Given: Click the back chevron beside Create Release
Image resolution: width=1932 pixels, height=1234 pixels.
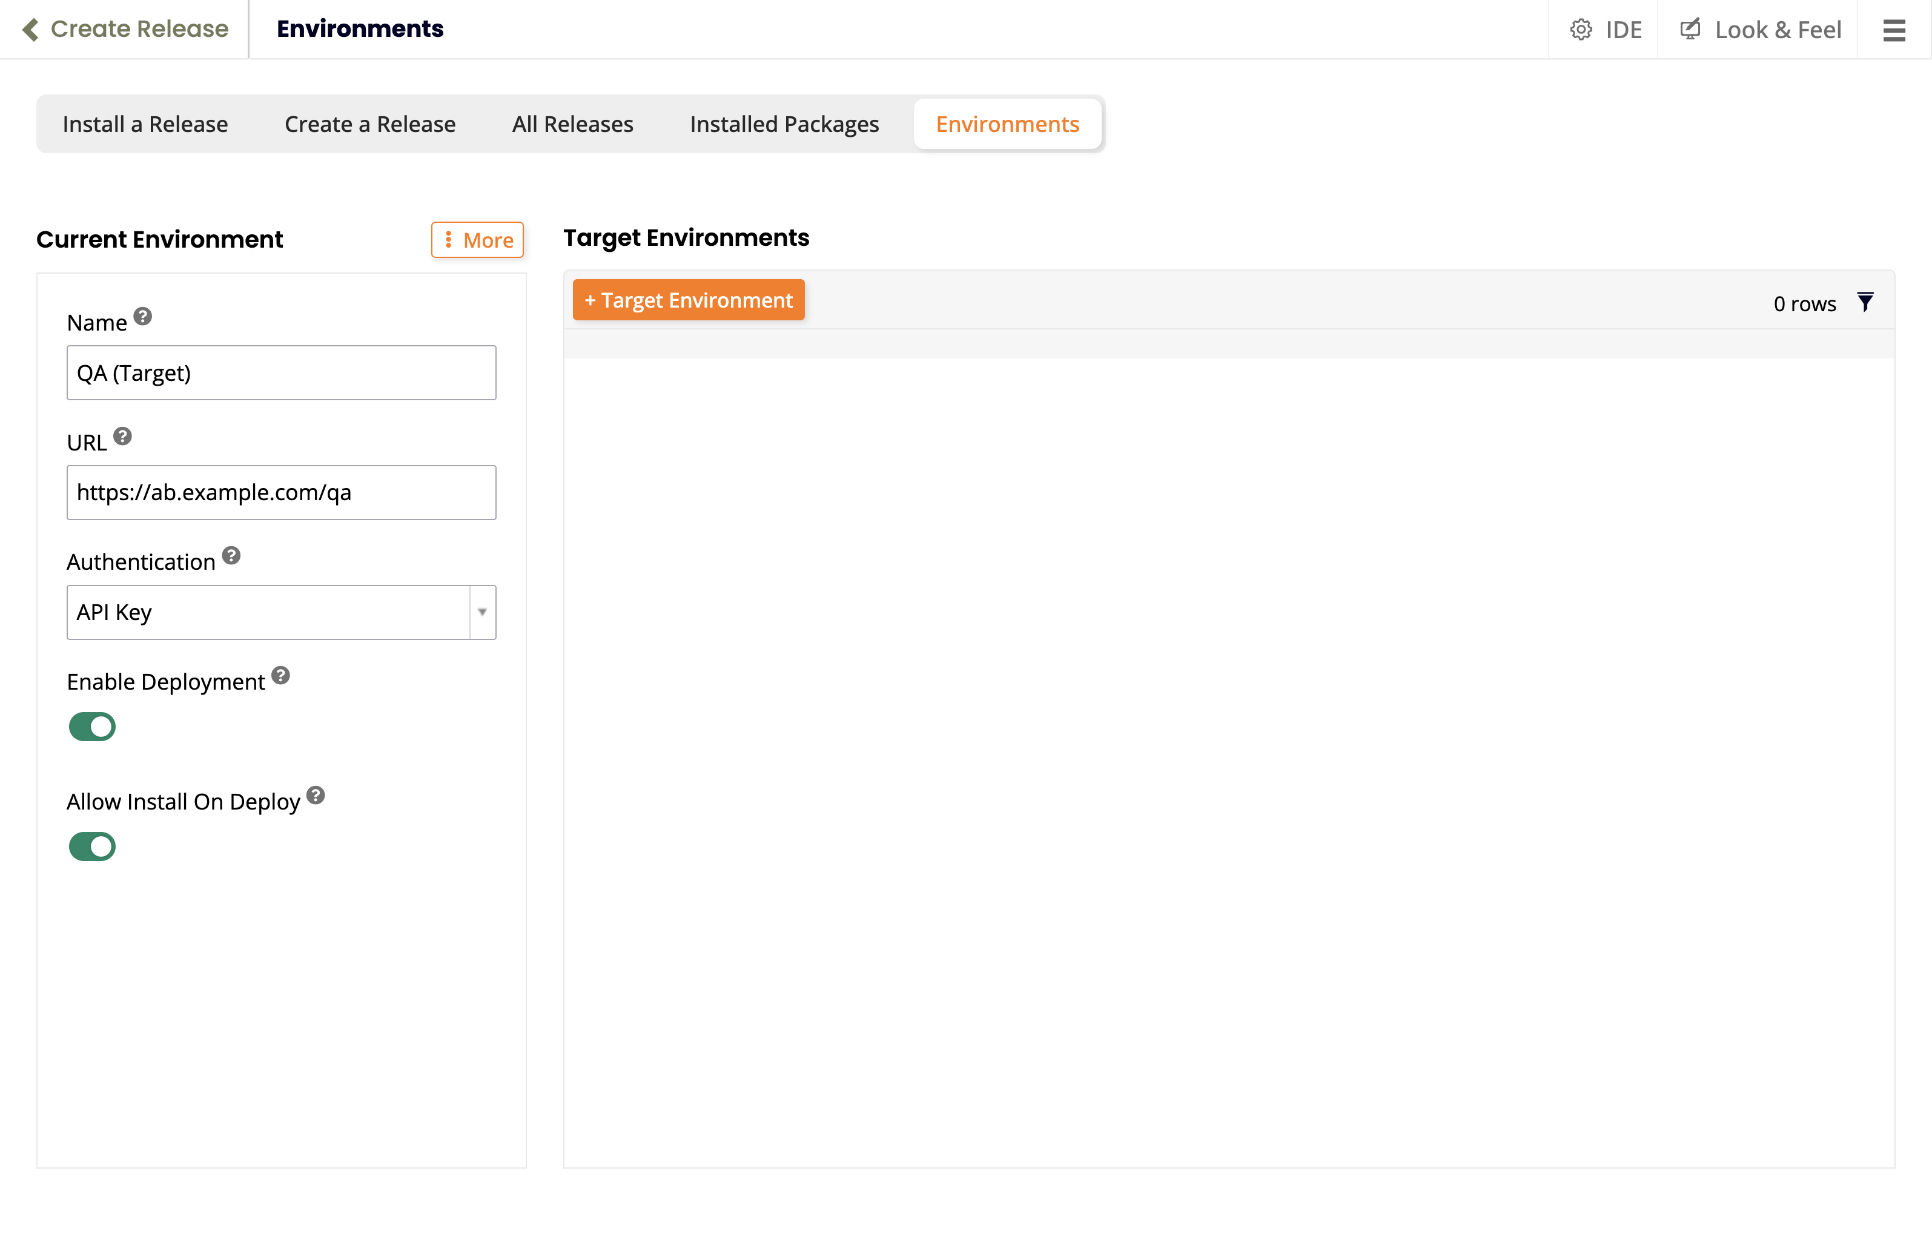Looking at the screenshot, I should click(x=30, y=29).
